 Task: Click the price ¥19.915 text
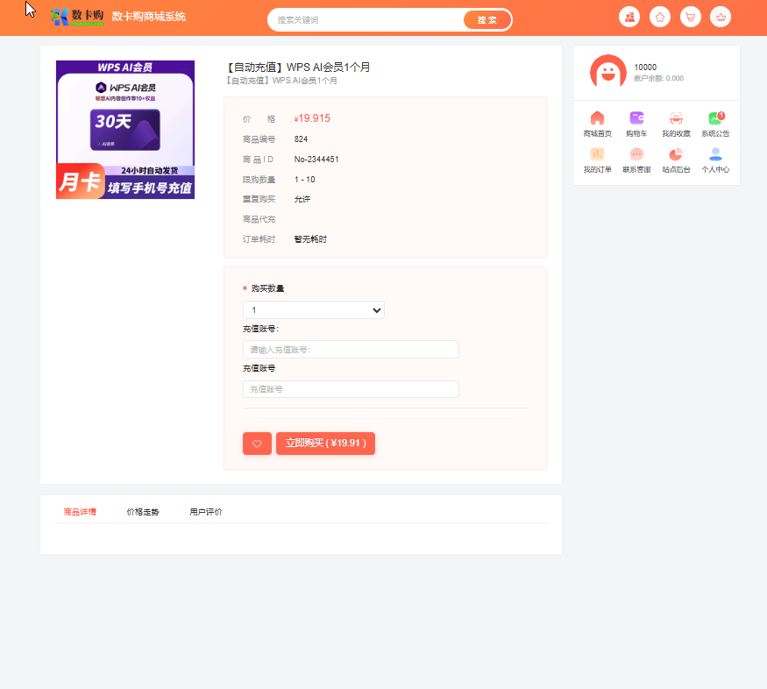click(312, 118)
